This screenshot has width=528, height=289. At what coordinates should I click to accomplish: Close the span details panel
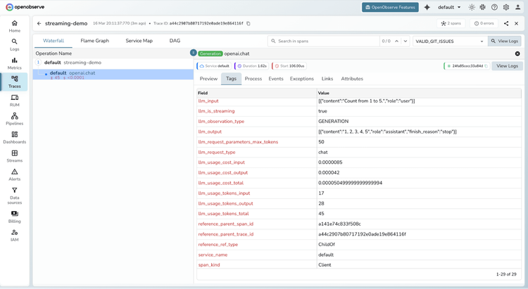[517, 54]
